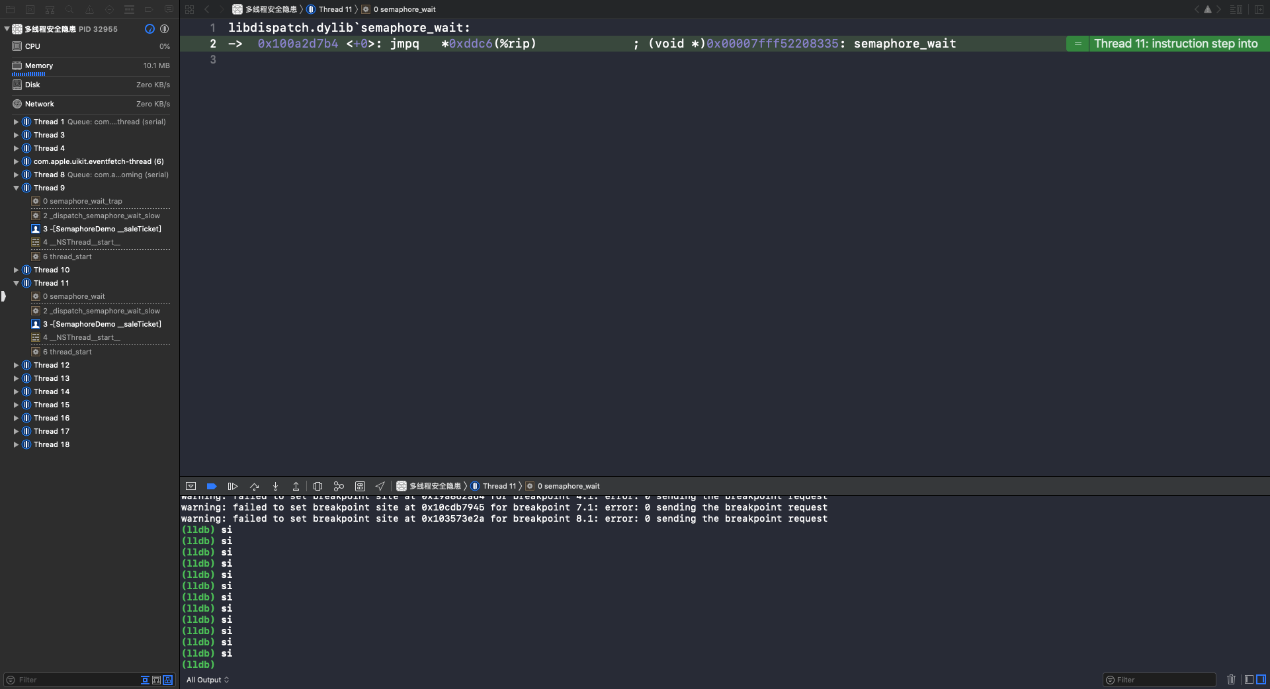
Task: Open the Environment Overrides icon
Action: click(x=360, y=486)
